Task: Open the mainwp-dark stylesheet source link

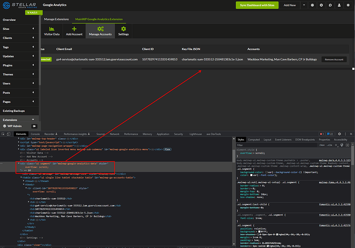Action: coord(334,160)
